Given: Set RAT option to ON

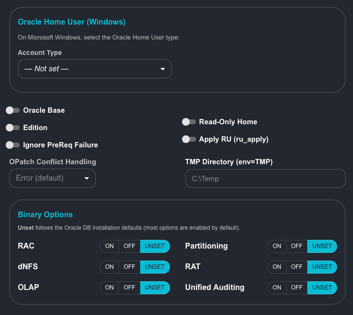Looking at the screenshot, I should click(x=277, y=267).
